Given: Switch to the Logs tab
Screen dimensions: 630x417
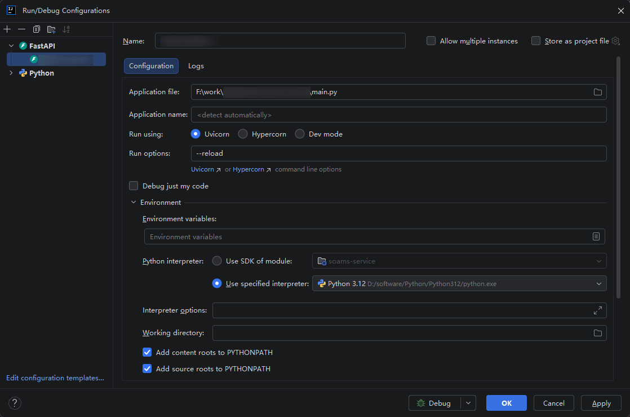Looking at the screenshot, I should click(196, 66).
